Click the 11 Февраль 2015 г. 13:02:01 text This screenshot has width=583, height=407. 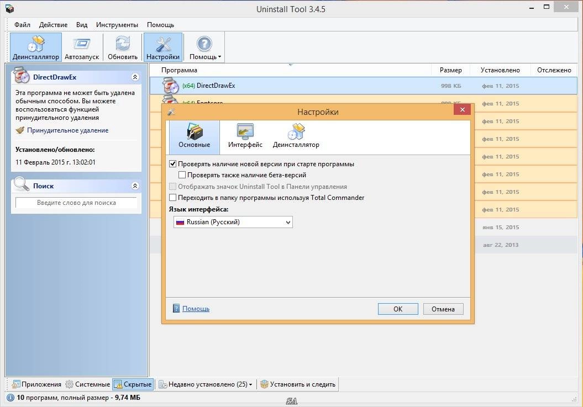[x=55, y=162]
